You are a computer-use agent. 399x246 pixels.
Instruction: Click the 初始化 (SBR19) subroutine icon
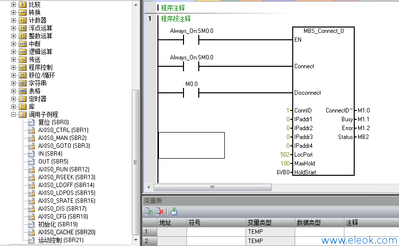click(31, 225)
